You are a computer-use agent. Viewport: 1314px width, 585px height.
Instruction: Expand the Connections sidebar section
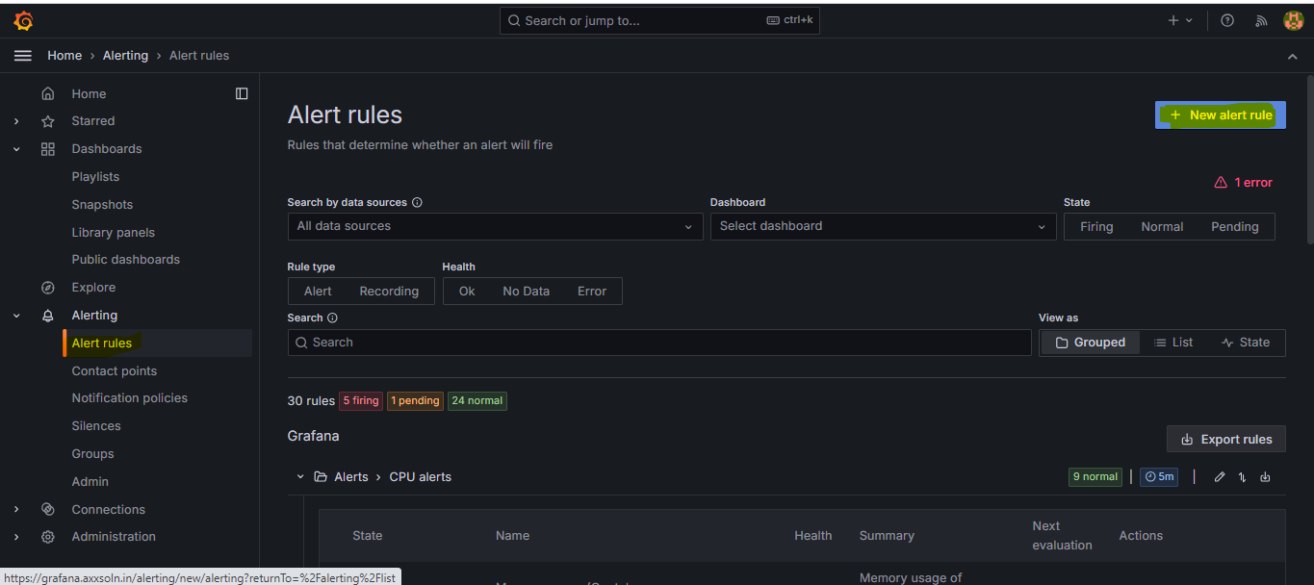tap(16, 510)
